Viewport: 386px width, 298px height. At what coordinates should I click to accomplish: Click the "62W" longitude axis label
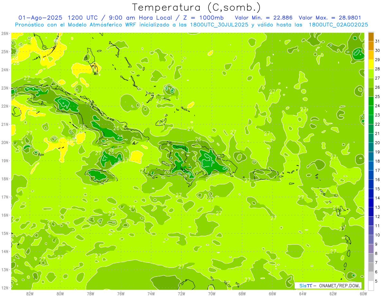click(333, 293)
